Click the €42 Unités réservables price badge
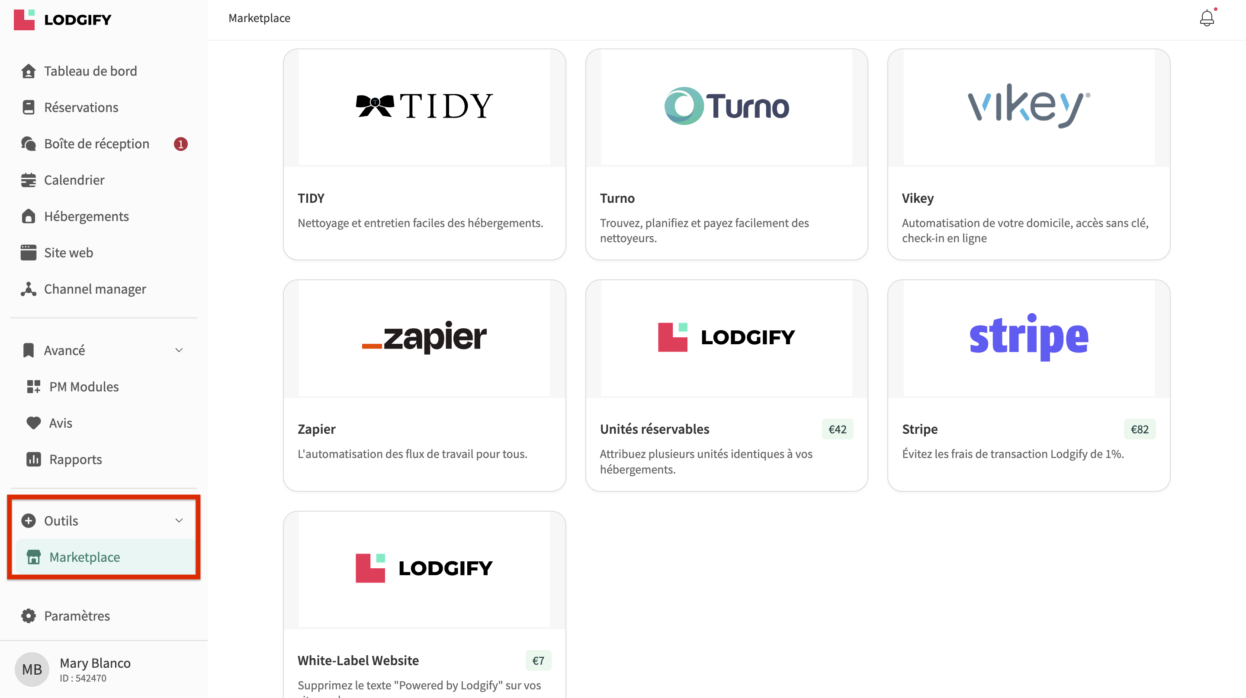This screenshot has height=698, width=1246. pos(837,429)
